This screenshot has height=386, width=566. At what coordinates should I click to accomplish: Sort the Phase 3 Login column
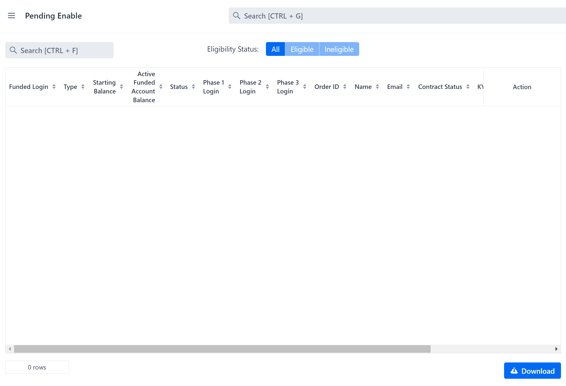coord(305,87)
